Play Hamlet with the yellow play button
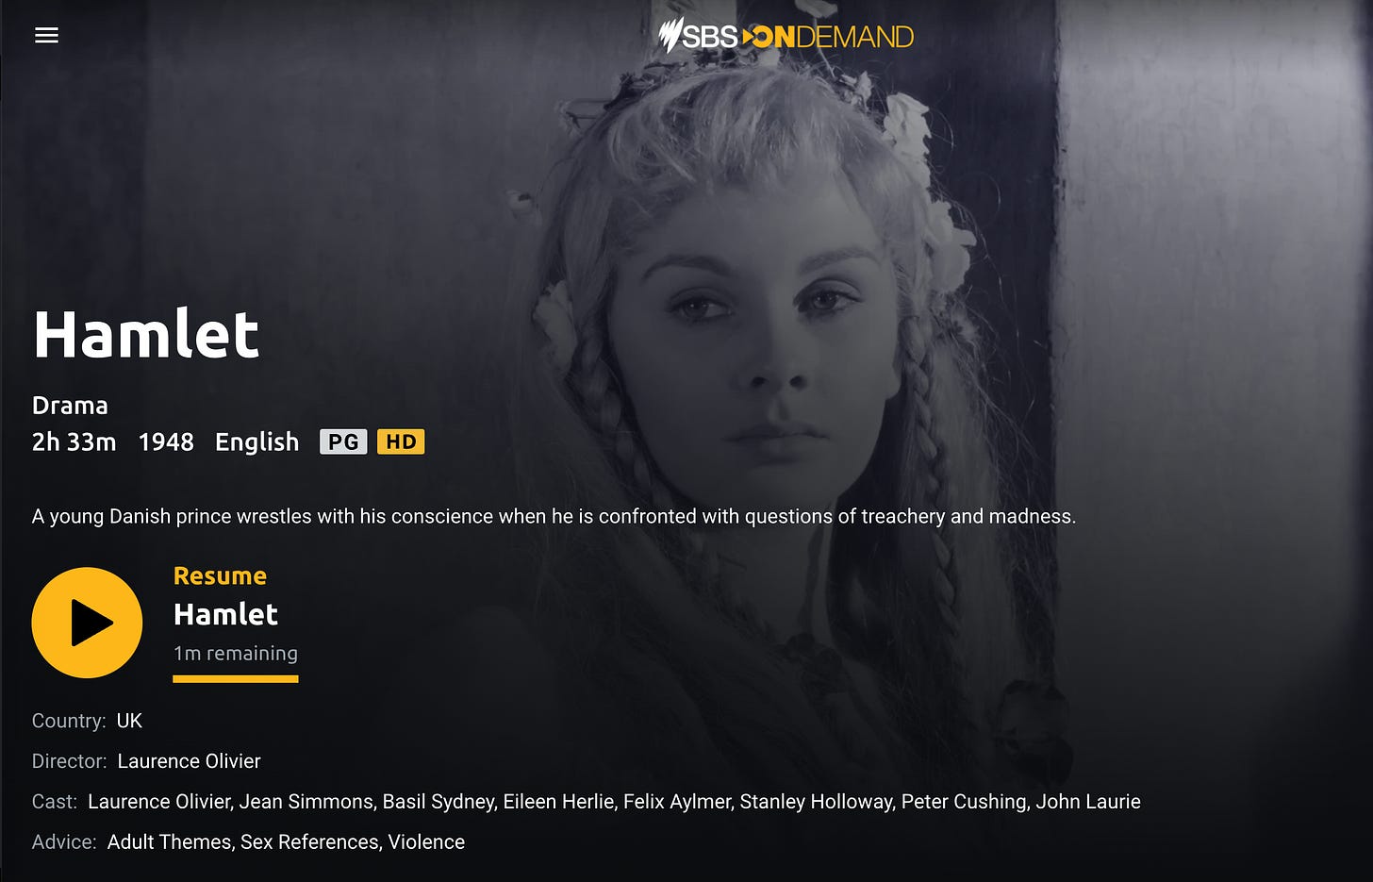Viewport: 1373px width, 882px height. pyautogui.click(x=87, y=623)
